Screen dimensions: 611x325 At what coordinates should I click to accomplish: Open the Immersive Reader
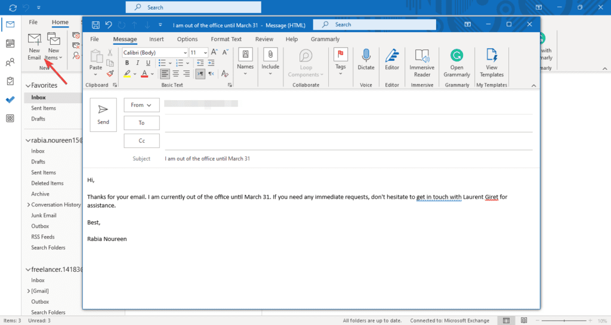[x=422, y=63]
